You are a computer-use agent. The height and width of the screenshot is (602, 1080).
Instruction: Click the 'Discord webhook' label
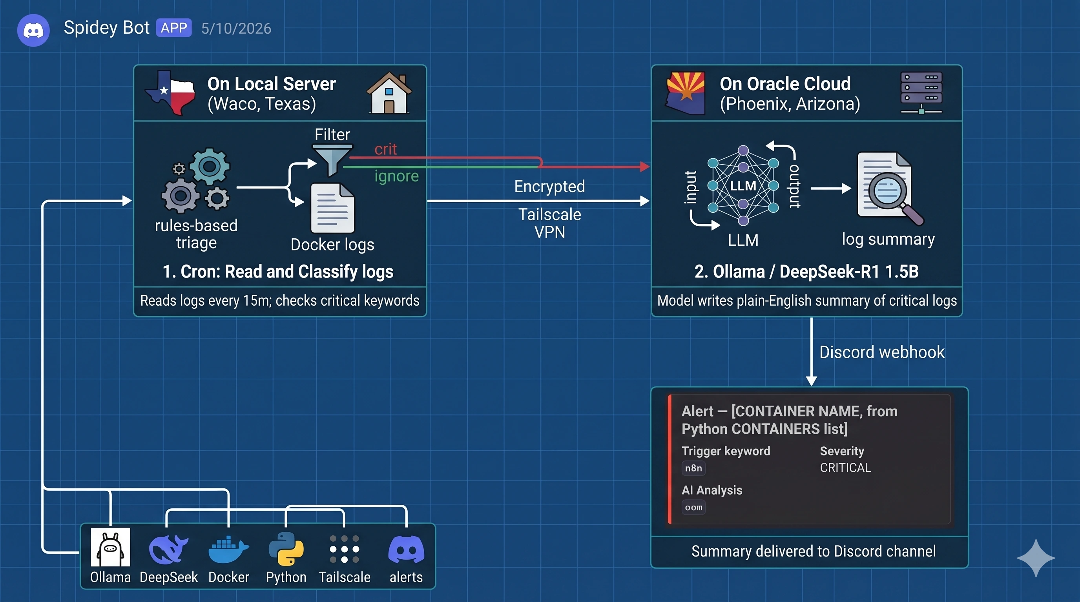(882, 352)
